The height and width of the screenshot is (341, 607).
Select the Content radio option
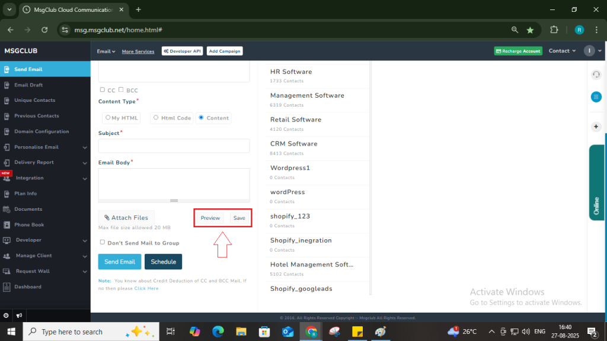[x=201, y=118]
